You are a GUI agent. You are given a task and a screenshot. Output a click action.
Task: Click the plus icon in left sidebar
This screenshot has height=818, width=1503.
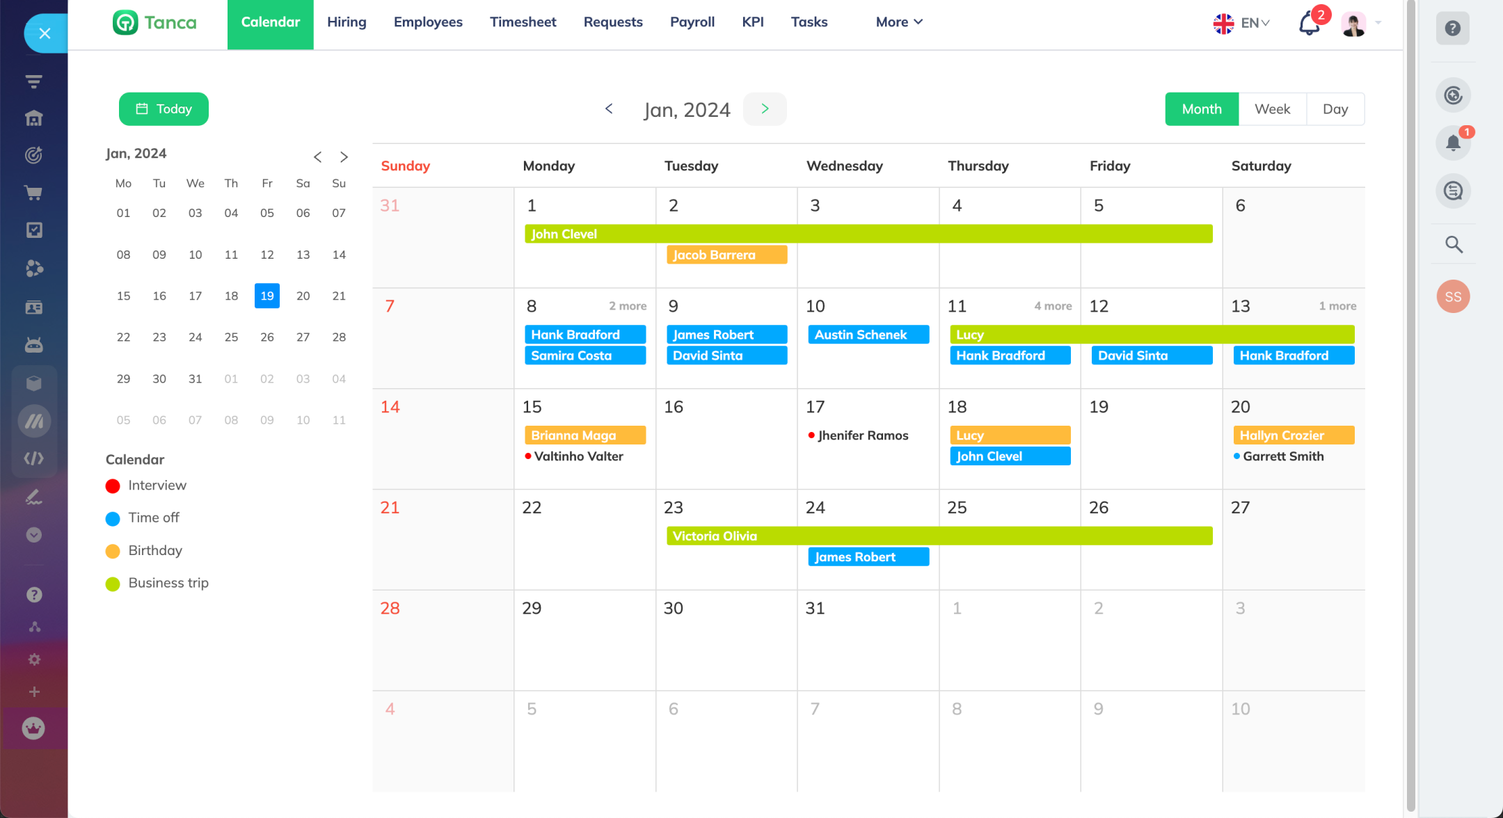34,692
